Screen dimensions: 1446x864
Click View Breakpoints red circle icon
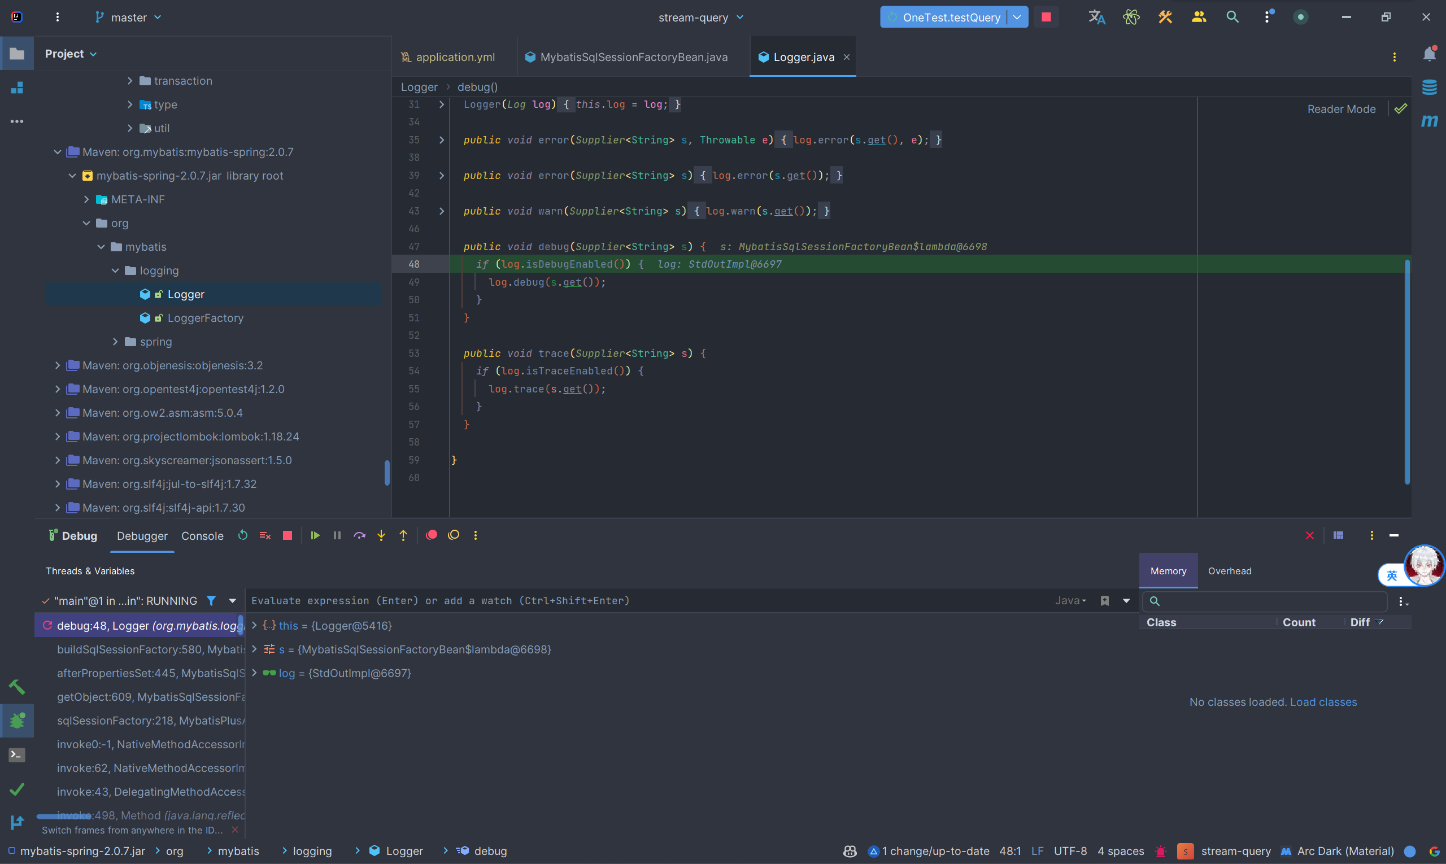[x=432, y=535]
